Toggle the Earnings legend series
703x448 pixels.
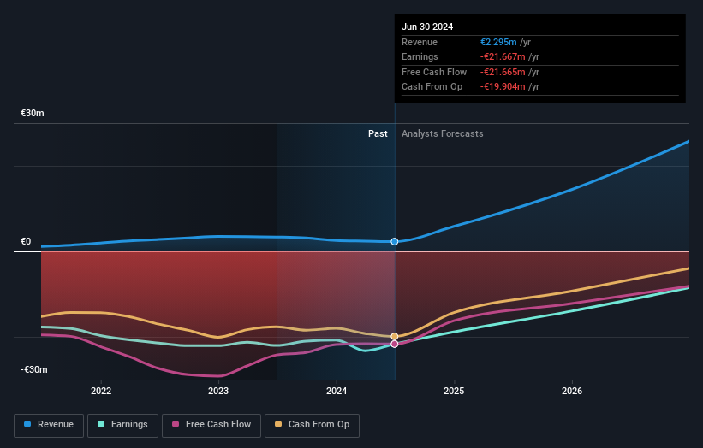pyautogui.click(x=122, y=425)
